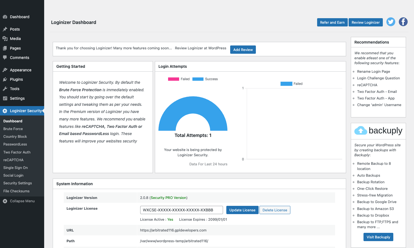Click the 'Security PRO Version' text
Viewport: 414px width, 248px height.
point(168,198)
